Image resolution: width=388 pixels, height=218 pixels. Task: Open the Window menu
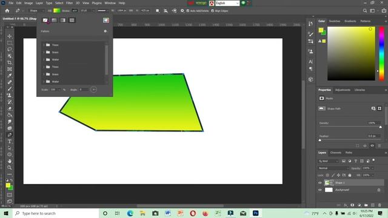point(110,3)
